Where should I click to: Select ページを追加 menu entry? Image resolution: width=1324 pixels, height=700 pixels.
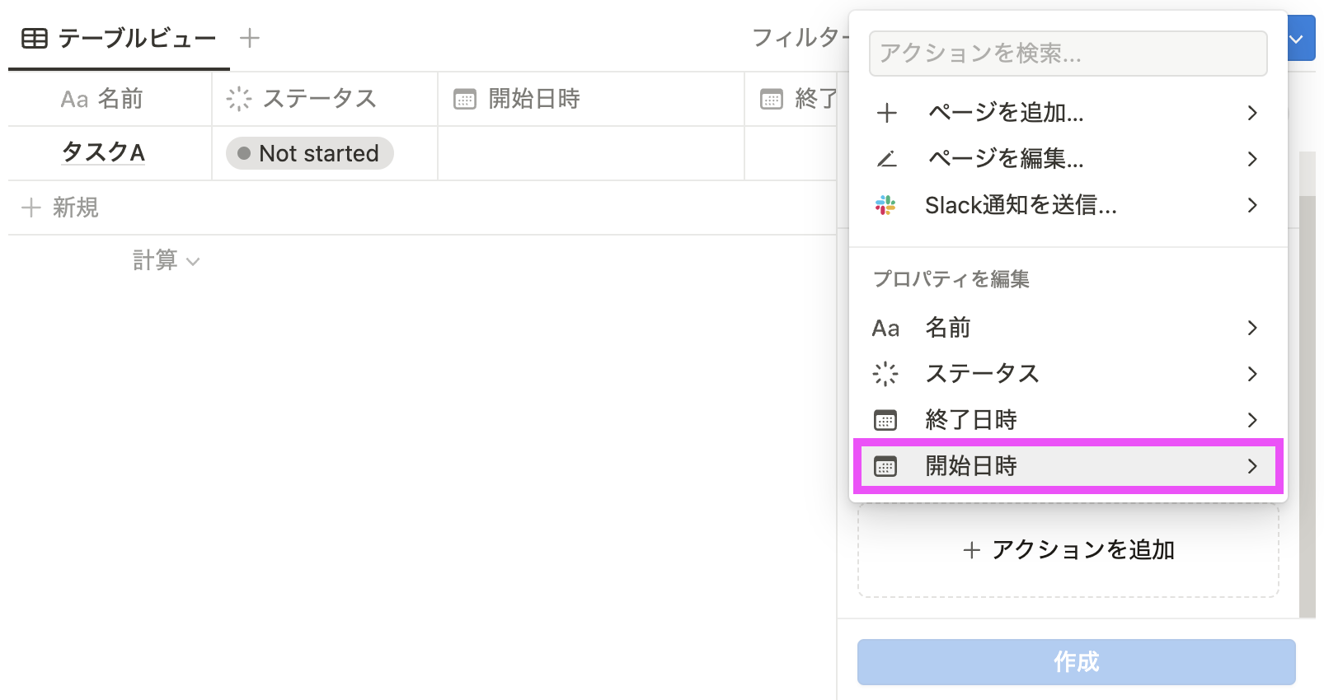tap(1068, 113)
